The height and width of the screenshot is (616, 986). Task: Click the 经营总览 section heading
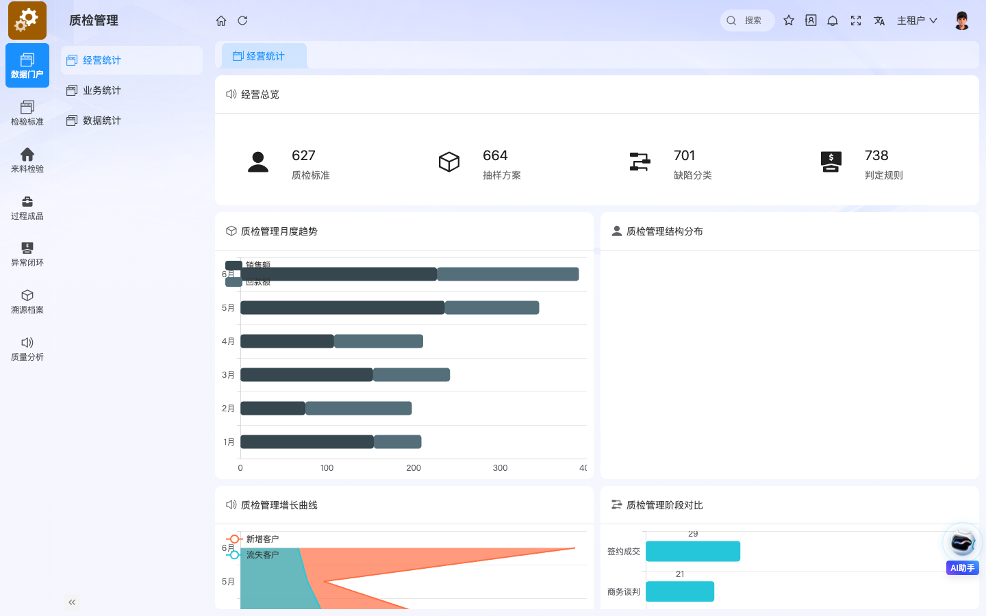[x=260, y=94]
